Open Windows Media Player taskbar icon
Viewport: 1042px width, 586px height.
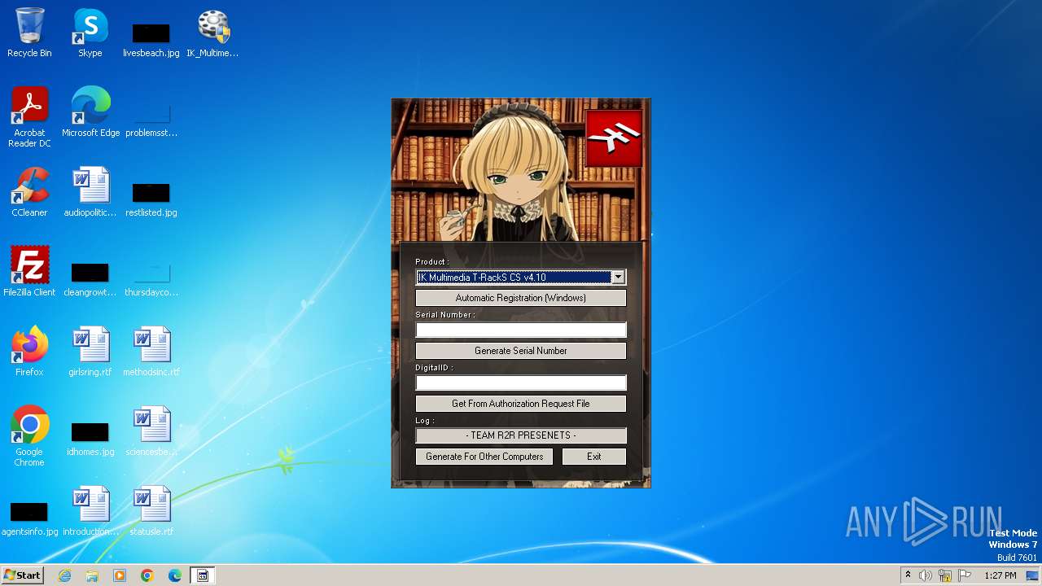(x=120, y=575)
